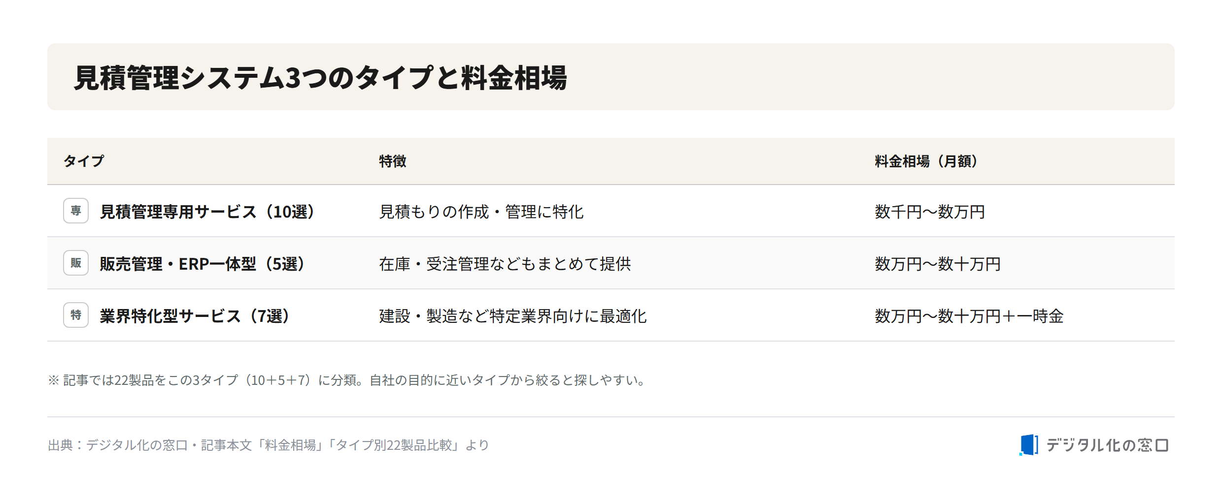
Task: Click the 販 badge icon
Action: point(76,263)
